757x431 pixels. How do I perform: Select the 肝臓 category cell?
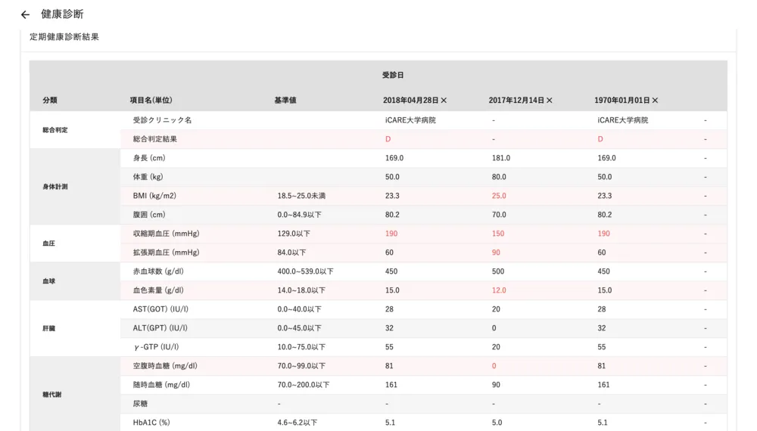(49, 328)
